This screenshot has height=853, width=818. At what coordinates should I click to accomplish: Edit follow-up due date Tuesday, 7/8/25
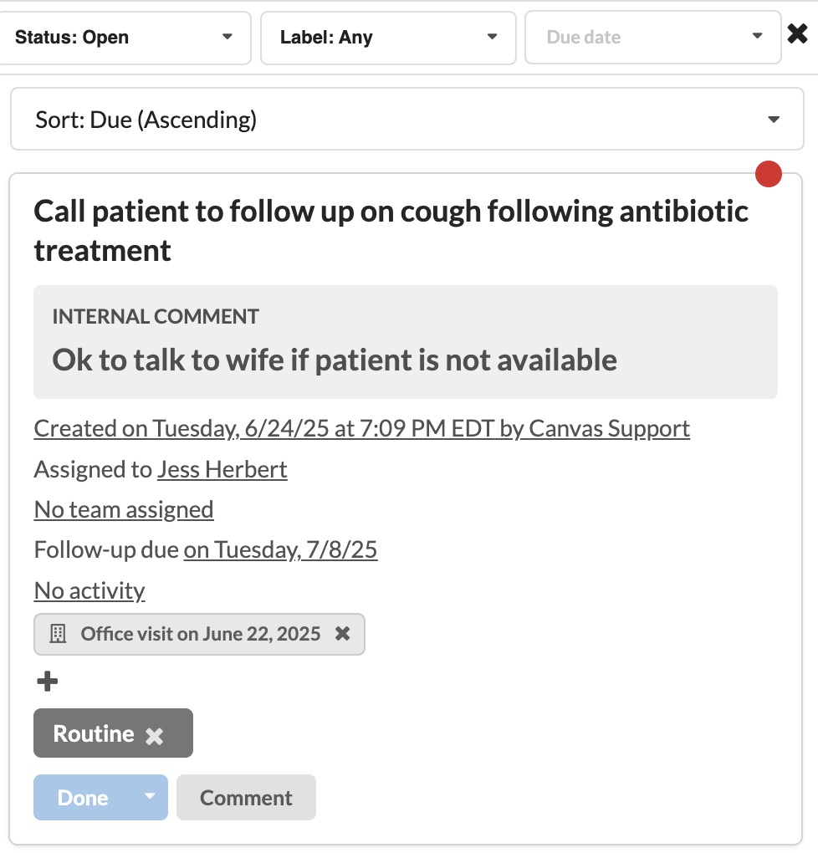click(x=280, y=549)
